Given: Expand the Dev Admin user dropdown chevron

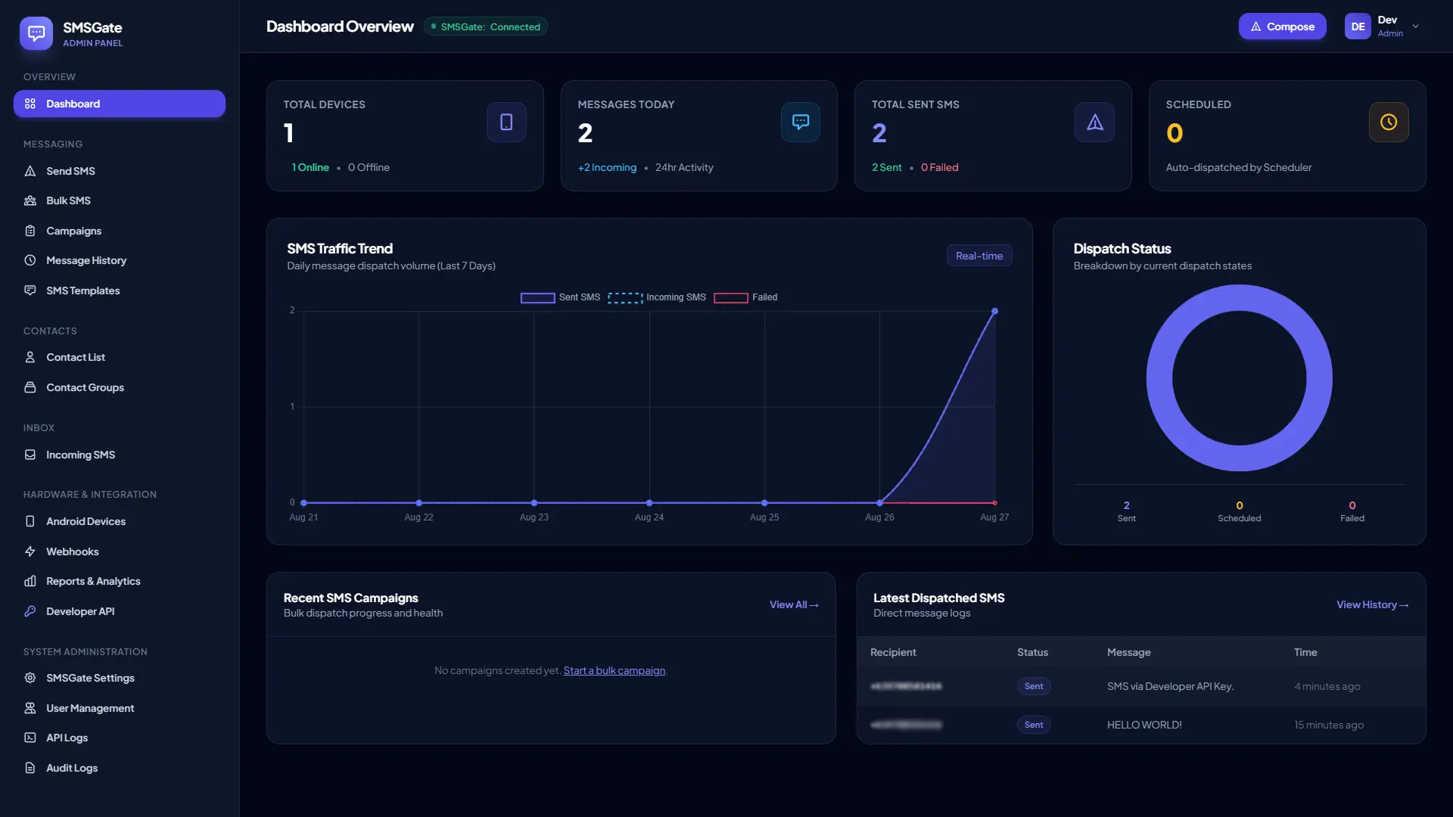Looking at the screenshot, I should coord(1416,26).
